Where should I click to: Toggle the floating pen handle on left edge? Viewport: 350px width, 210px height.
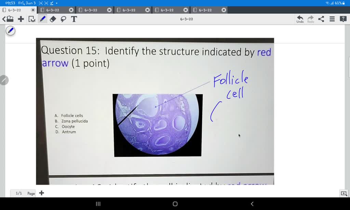(x=10, y=30)
